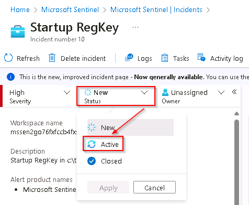249x205 pixels.
Task: Click the blue info icon in banner
Action: 10,77
